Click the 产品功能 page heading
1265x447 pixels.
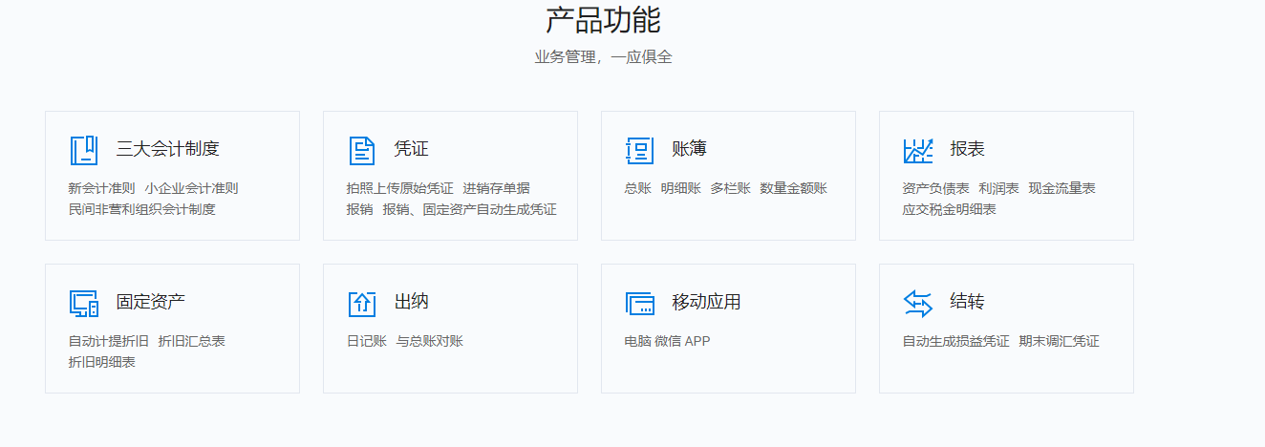pos(603,20)
